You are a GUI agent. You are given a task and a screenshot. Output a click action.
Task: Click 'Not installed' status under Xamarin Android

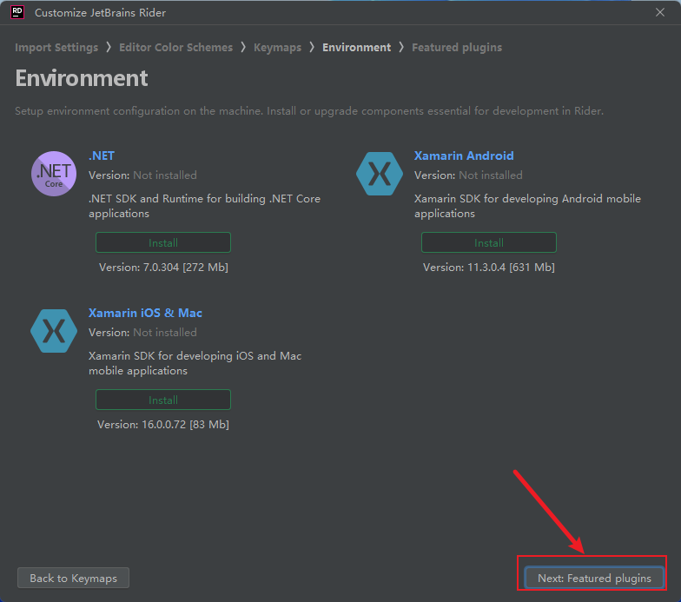click(491, 175)
